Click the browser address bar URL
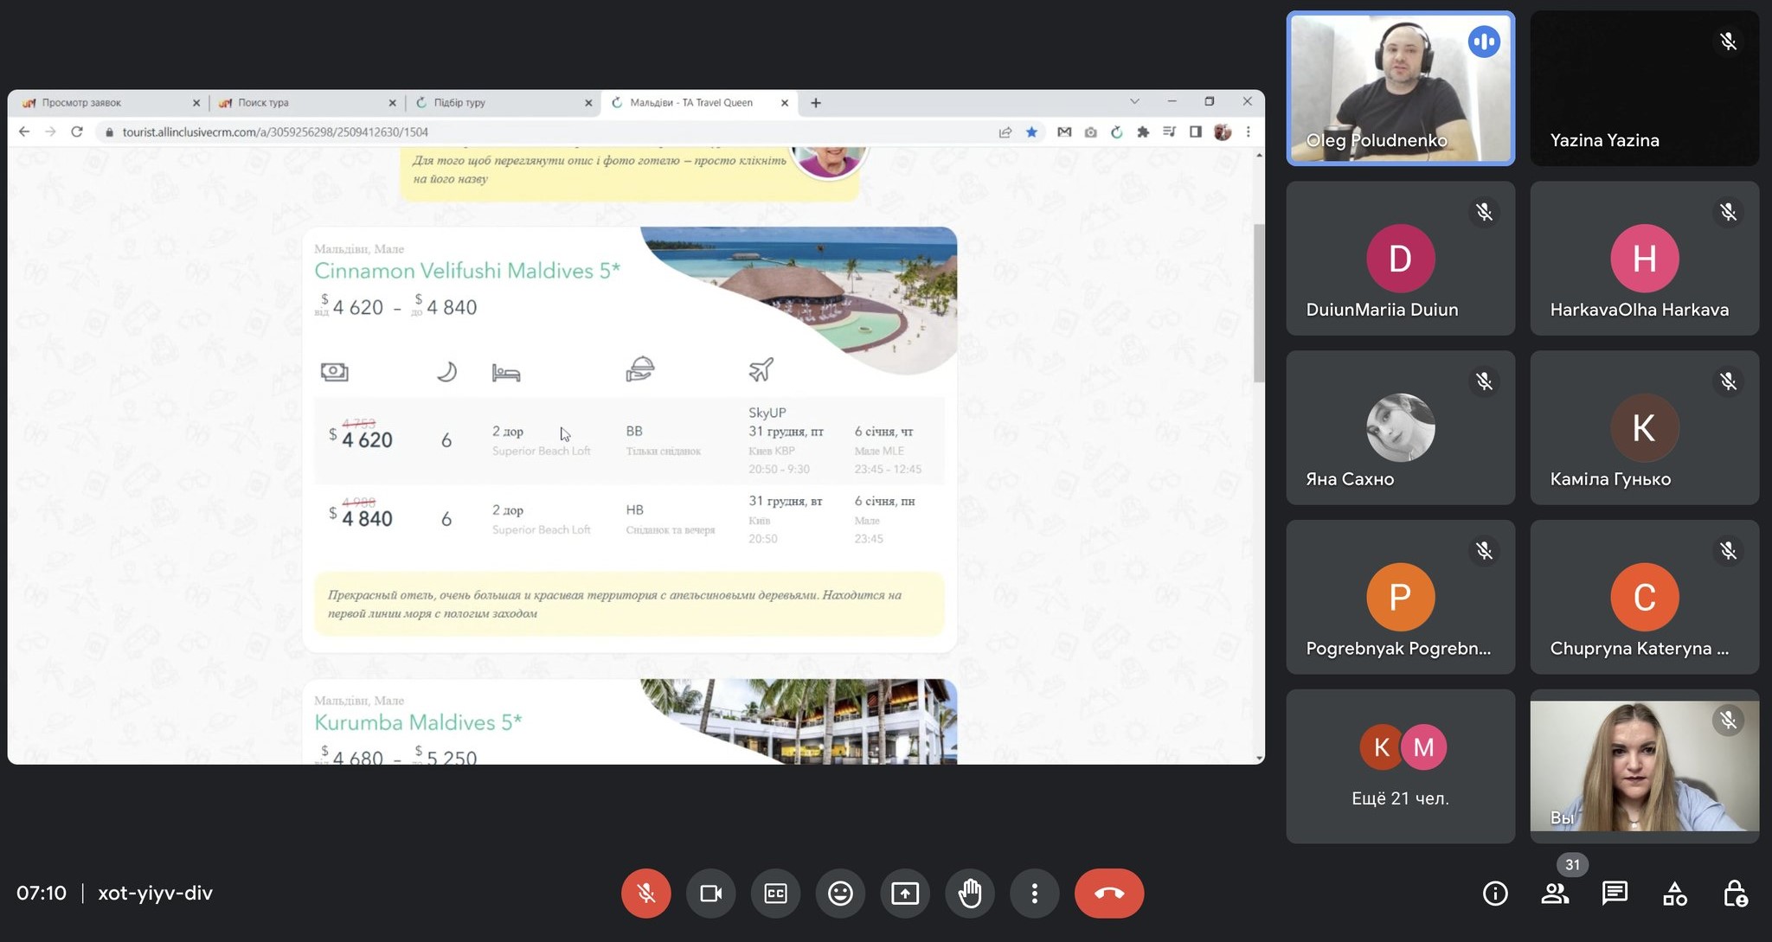 pos(275,131)
